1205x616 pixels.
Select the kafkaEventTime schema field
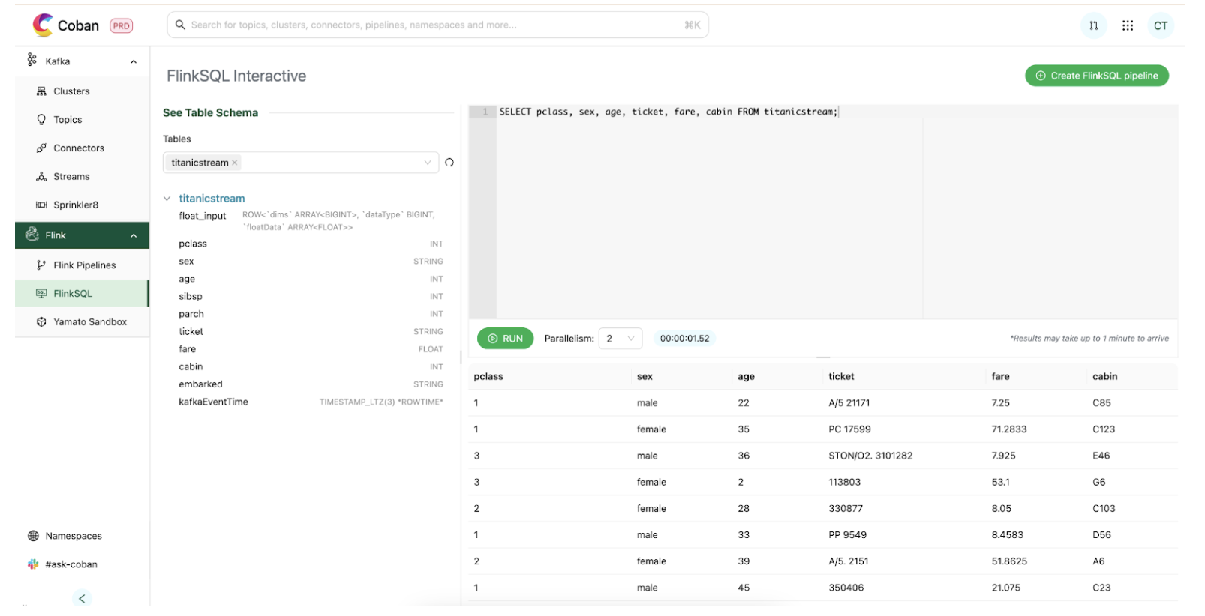coord(213,402)
